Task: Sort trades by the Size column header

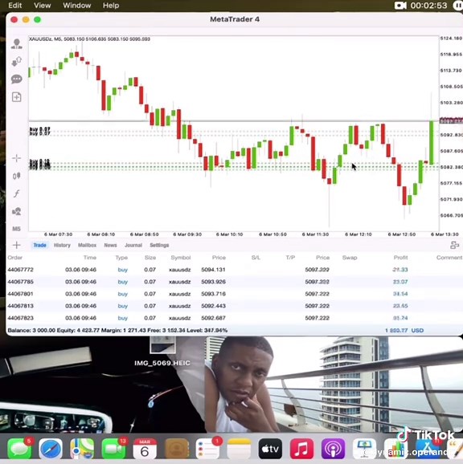Action: coord(150,258)
